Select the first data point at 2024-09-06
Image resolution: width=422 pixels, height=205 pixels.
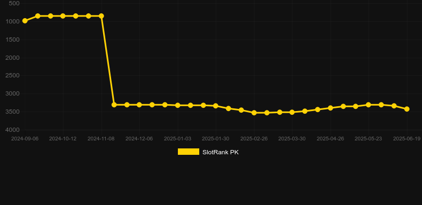(25, 21)
